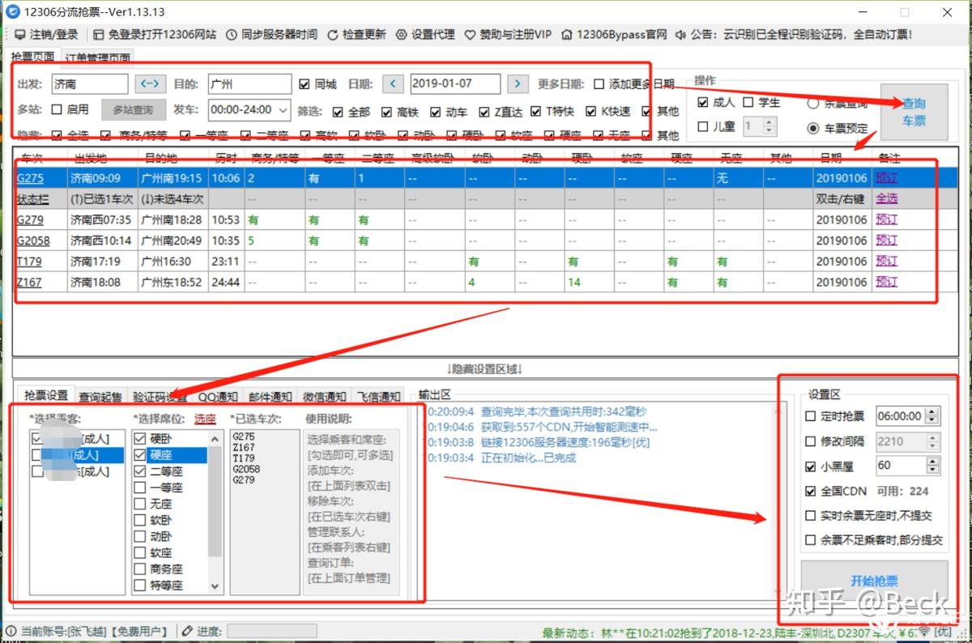
Task: Click the 查询车票 button
Action: 914,113
